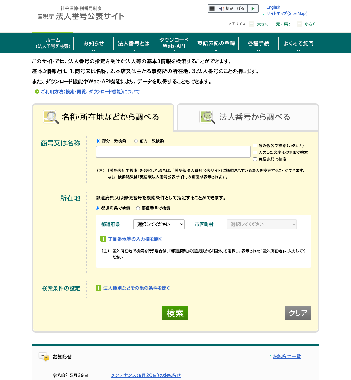Click the plus icon of 大きく button
The image size is (351, 380).
coord(252,24)
